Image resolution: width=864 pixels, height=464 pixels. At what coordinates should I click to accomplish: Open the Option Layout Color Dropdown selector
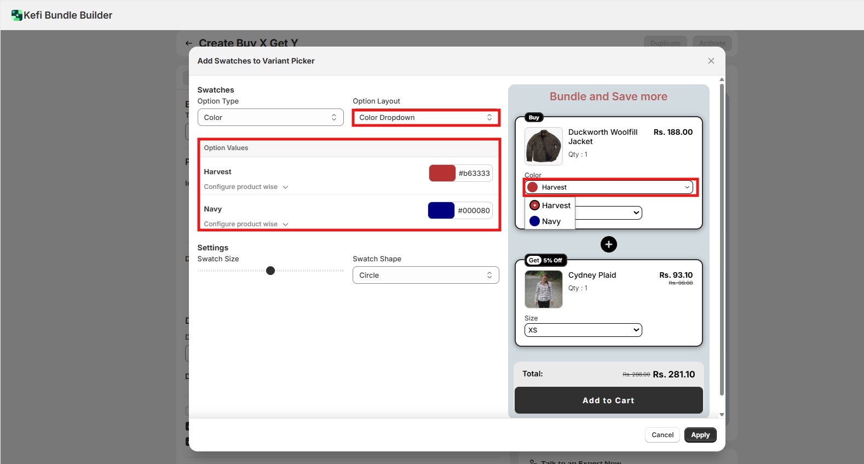(x=425, y=117)
